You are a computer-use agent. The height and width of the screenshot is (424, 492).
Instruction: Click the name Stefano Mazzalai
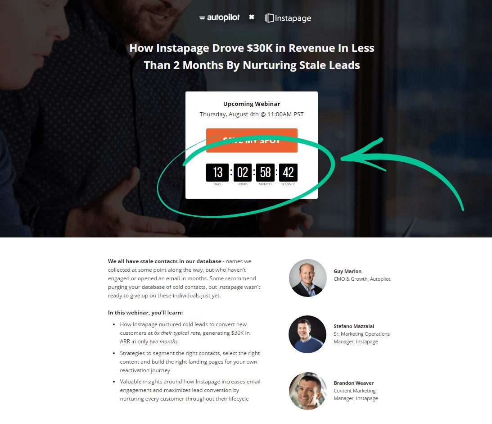354,326
